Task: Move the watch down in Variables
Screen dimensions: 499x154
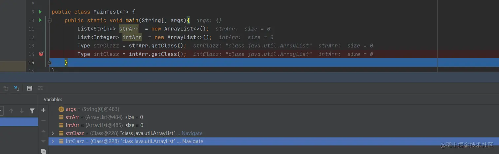Action: [43, 141]
